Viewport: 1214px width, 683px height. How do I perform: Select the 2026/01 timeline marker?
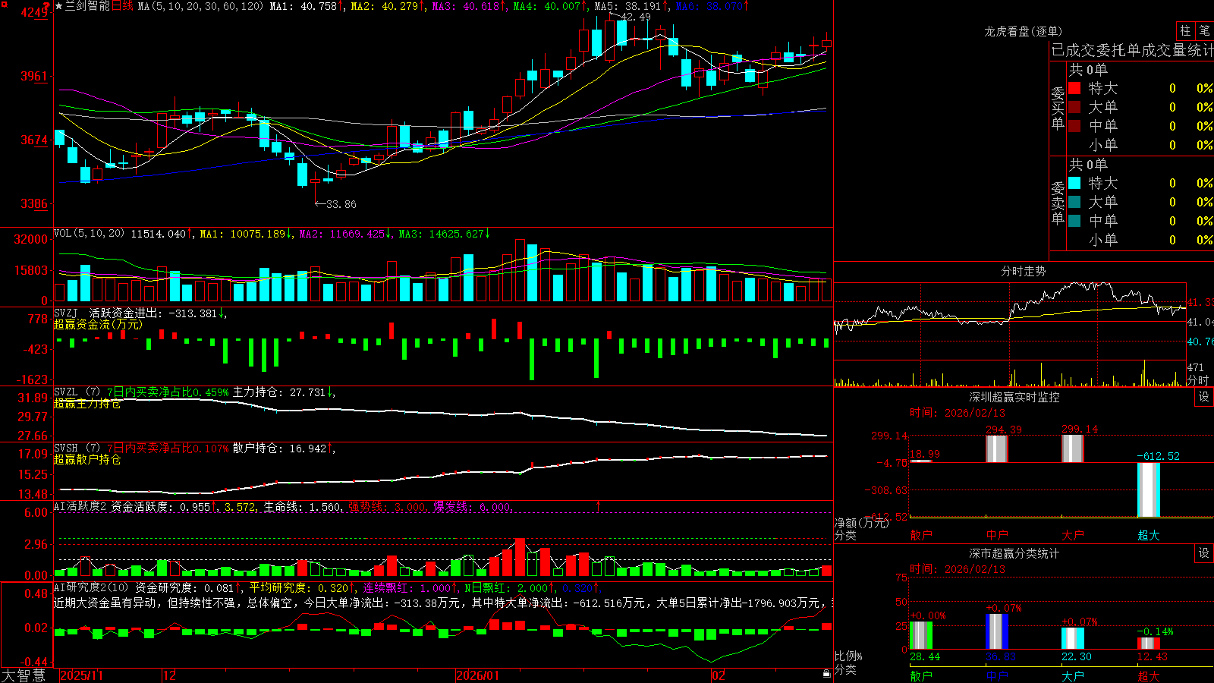click(478, 675)
